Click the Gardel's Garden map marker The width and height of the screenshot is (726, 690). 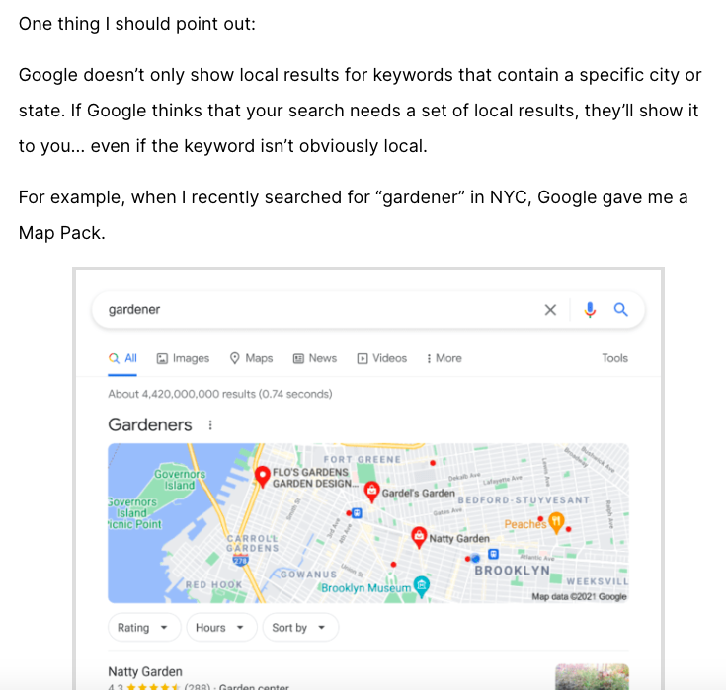(371, 491)
